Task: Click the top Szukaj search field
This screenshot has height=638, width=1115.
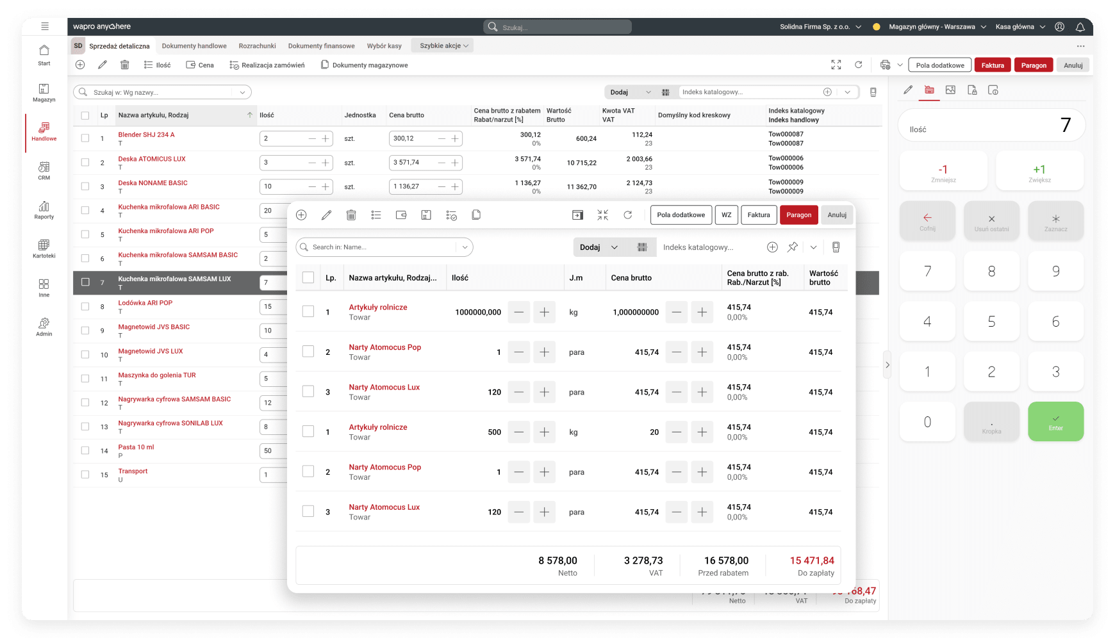Action: (557, 27)
